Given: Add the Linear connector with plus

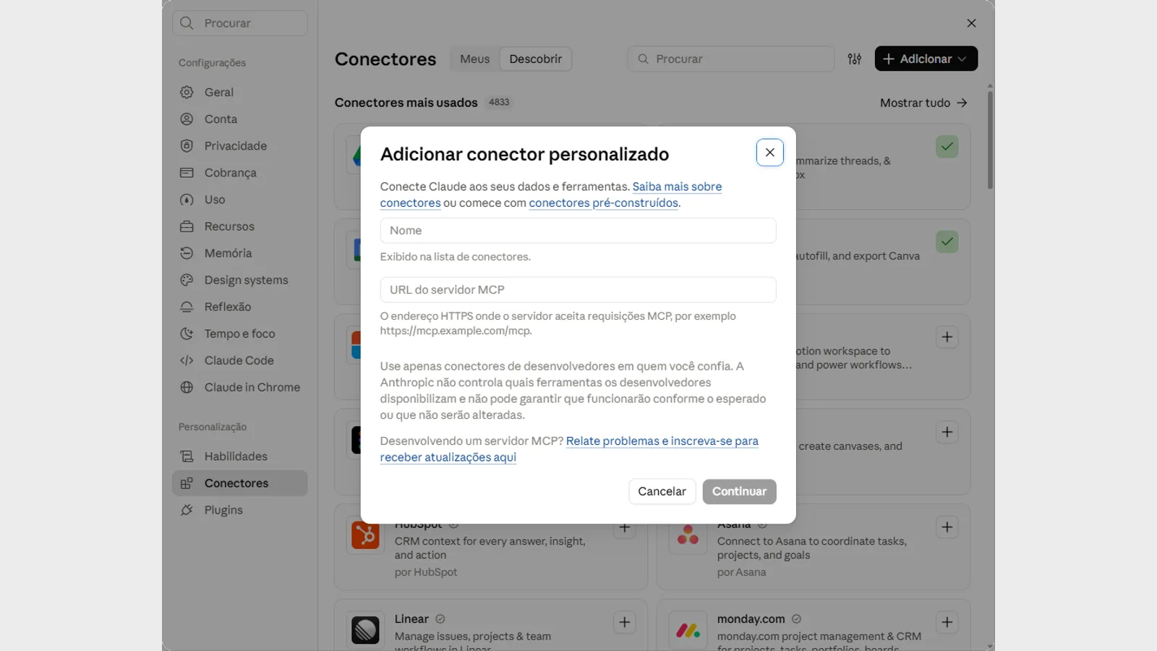Looking at the screenshot, I should click(625, 622).
